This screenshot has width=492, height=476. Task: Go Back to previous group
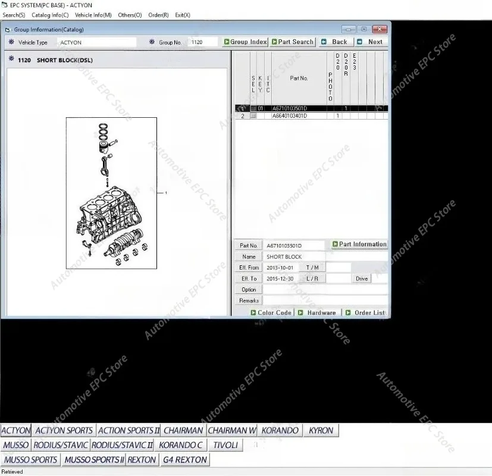pos(335,42)
